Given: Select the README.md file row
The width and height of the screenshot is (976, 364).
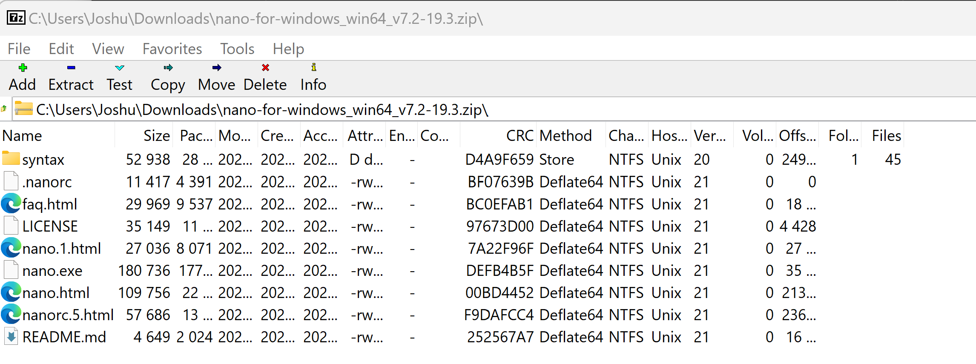Looking at the screenshot, I should (65, 337).
